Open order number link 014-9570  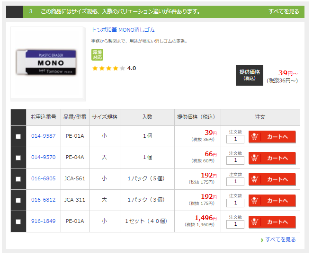pyautogui.click(x=43, y=158)
